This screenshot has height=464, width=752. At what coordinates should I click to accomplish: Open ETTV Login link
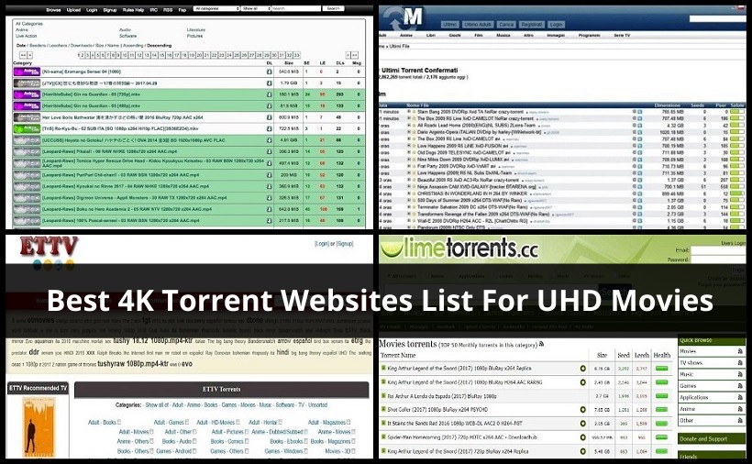[x=321, y=244]
